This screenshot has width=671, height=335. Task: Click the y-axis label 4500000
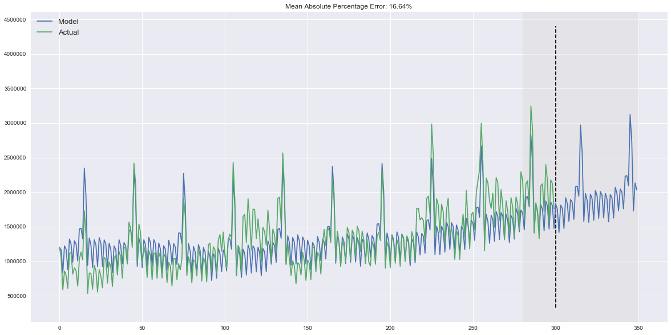[x=14, y=19]
